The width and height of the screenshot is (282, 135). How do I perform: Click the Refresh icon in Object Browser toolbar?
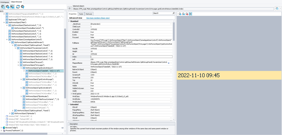click(x=18, y=6)
